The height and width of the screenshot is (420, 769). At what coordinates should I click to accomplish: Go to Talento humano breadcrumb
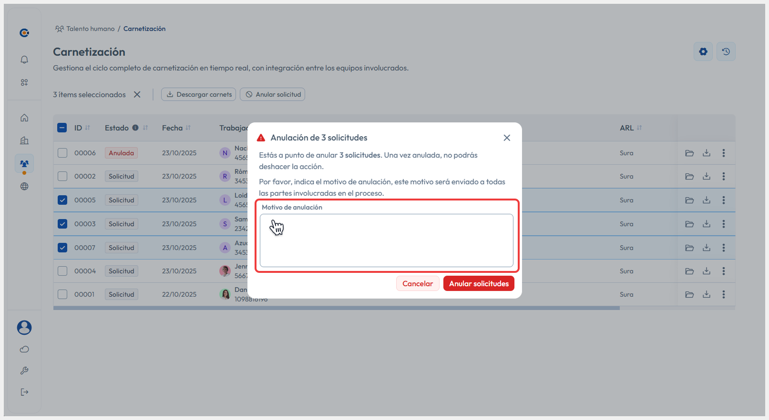90,29
